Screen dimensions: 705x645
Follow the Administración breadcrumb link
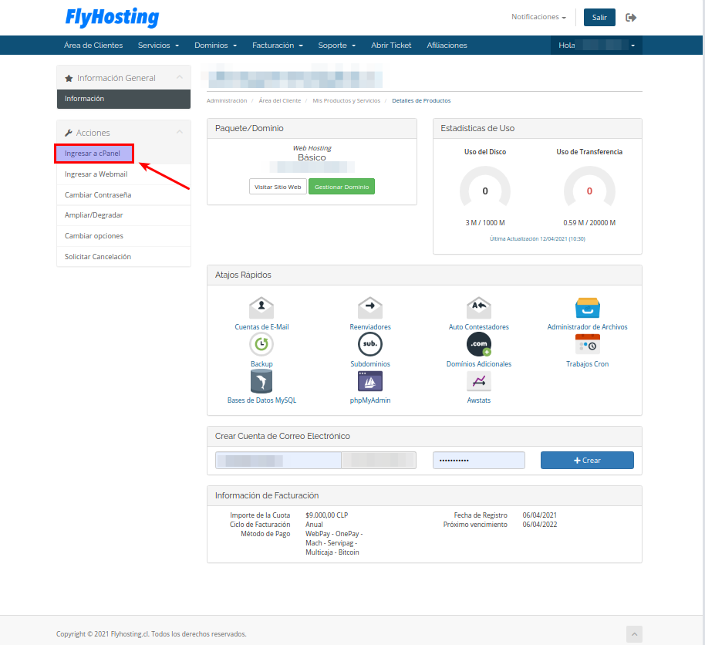coord(227,101)
